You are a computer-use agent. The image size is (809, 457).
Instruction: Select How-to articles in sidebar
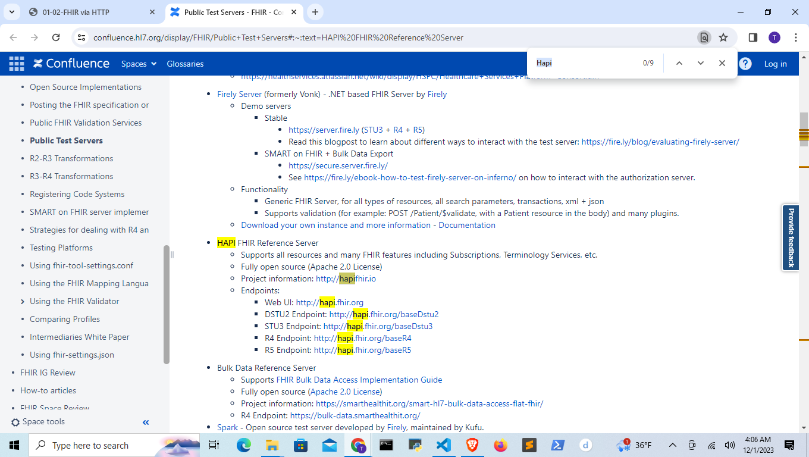tap(48, 390)
